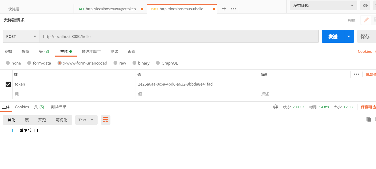Click the token value cell 2e25a6aa-0c6a

point(197,84)
